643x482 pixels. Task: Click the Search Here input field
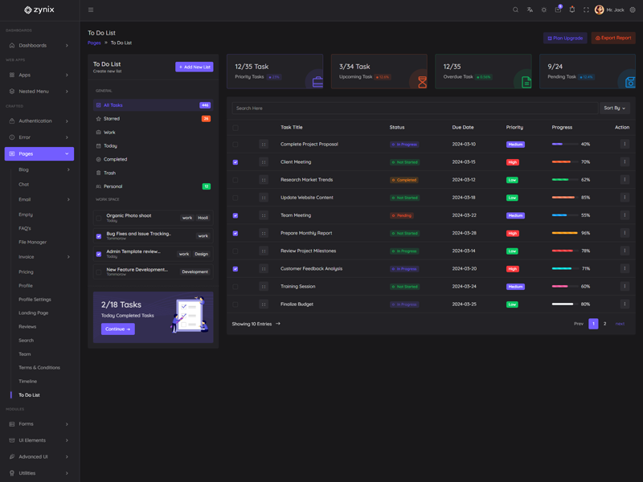pyautogui.click(x=414, y=108)
